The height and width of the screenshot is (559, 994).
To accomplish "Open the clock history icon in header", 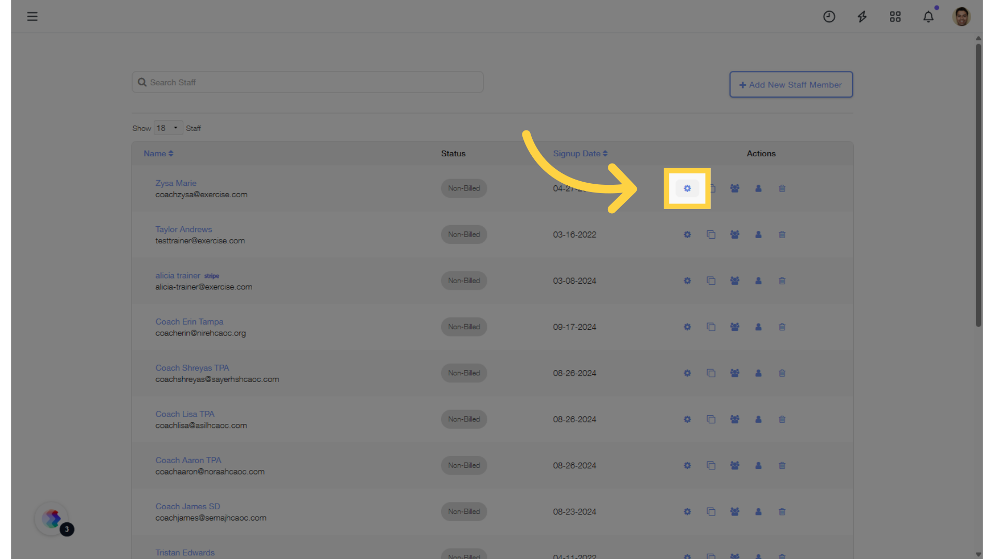I will point(829,17).
